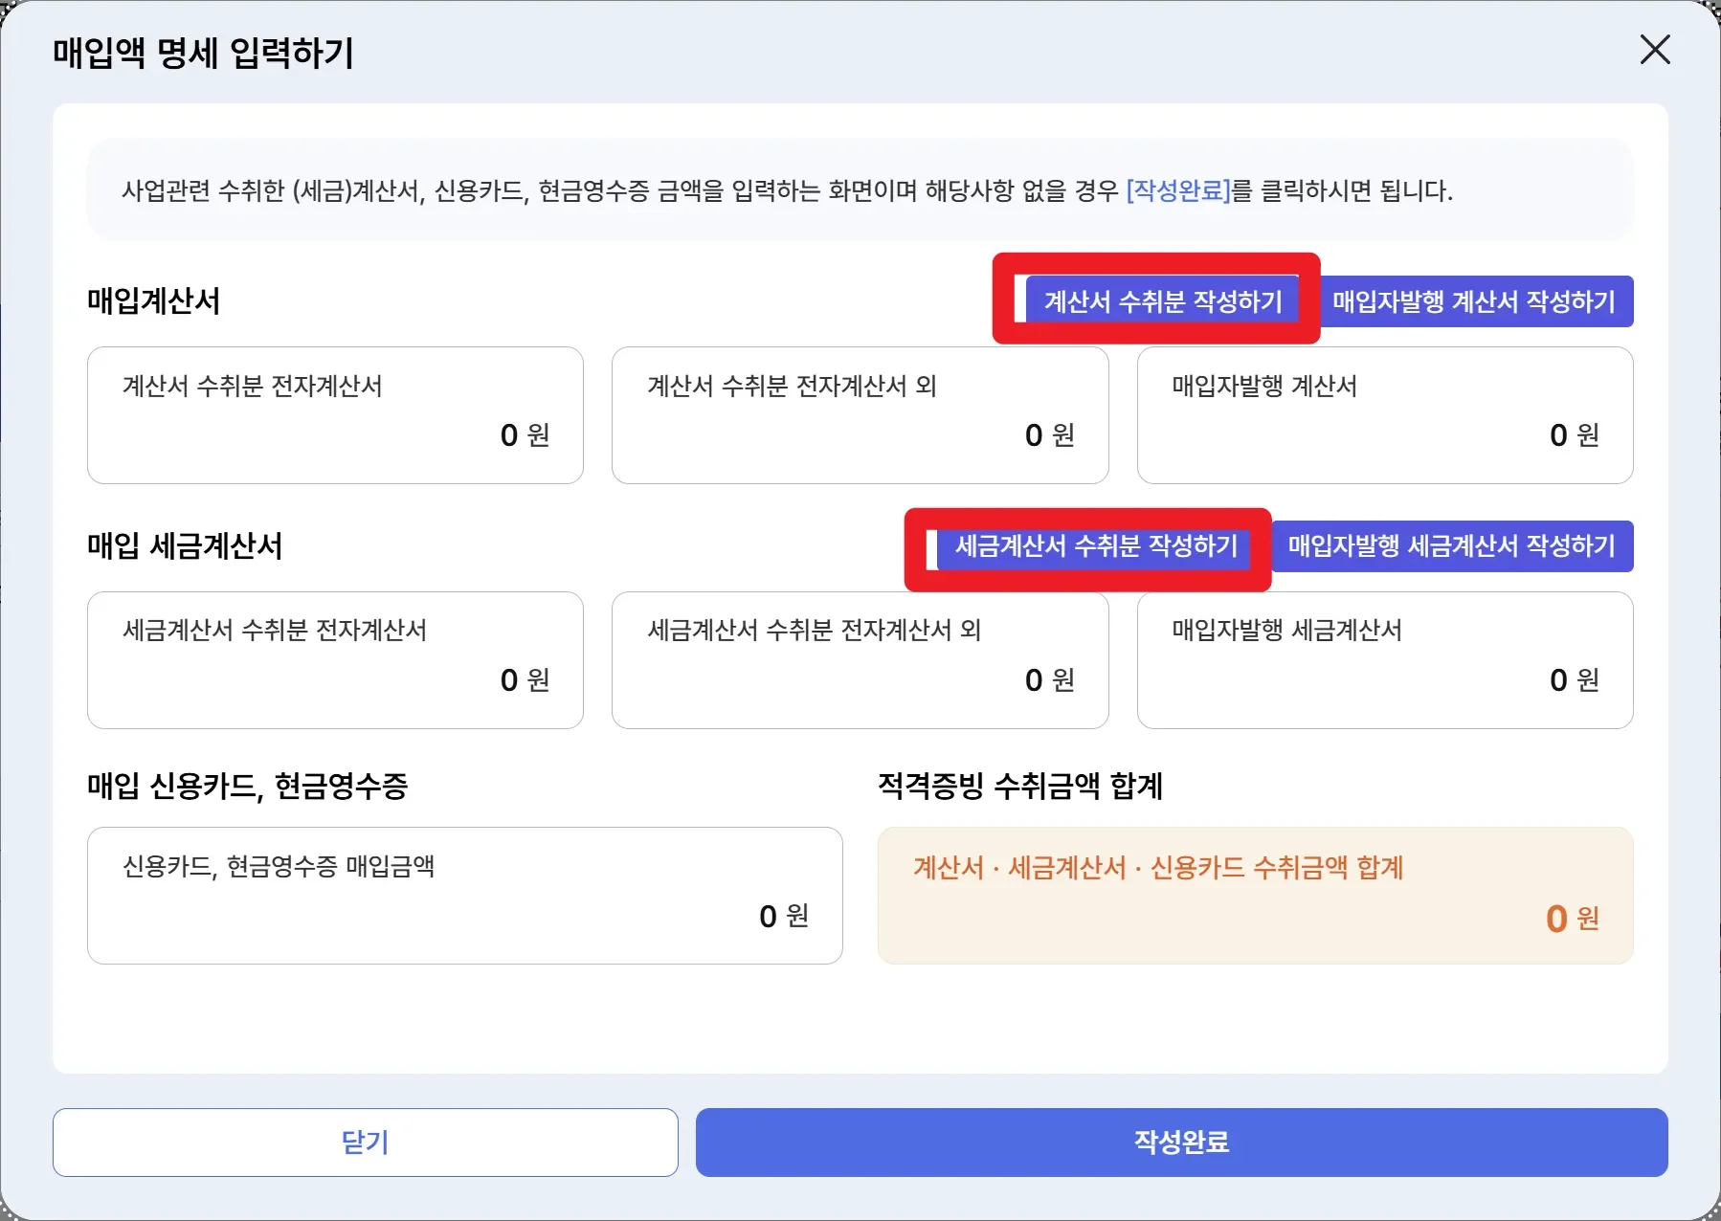Open 매입자발행 계산서 작성하기

click(x=1474, y=301)
